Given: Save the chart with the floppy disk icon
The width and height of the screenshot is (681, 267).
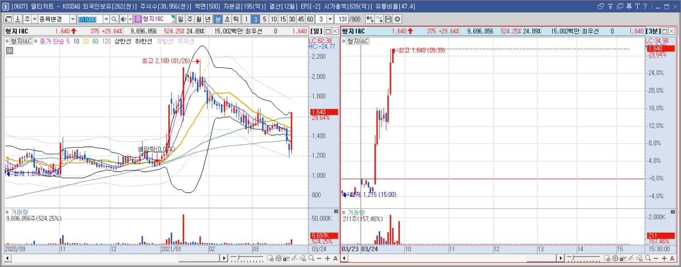Looking at the screenshot, I should point(388,19).
